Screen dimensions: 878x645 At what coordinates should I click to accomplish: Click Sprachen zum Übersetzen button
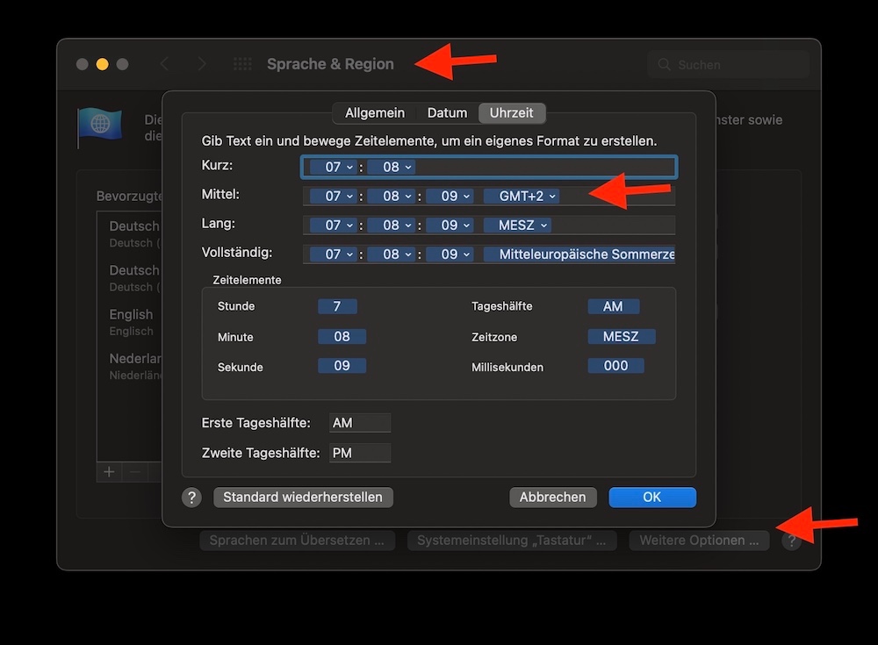pos(298,541)
